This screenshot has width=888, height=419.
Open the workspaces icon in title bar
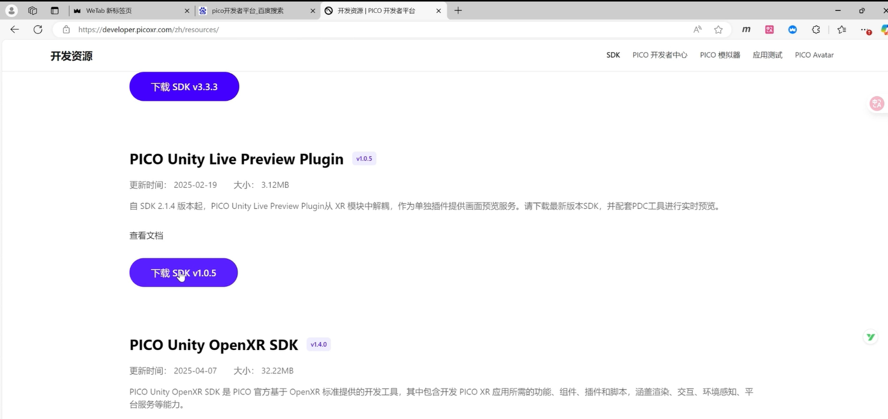click(33, 11)
